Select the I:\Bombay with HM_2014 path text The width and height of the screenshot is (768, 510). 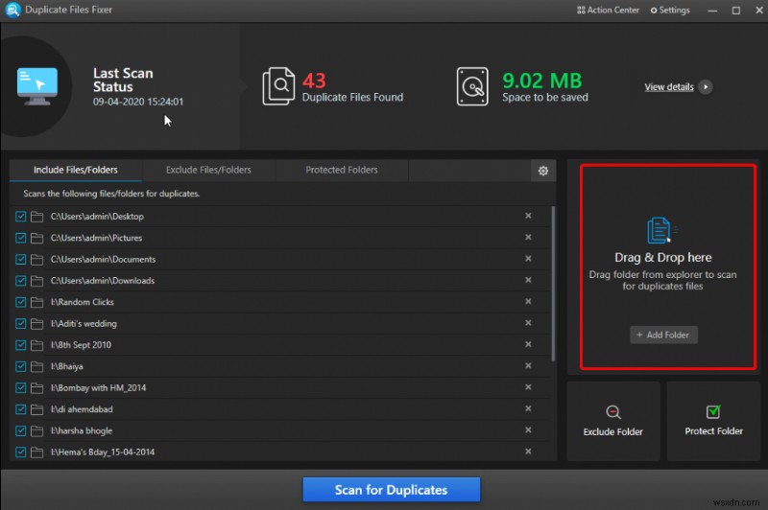coord(99,387)
